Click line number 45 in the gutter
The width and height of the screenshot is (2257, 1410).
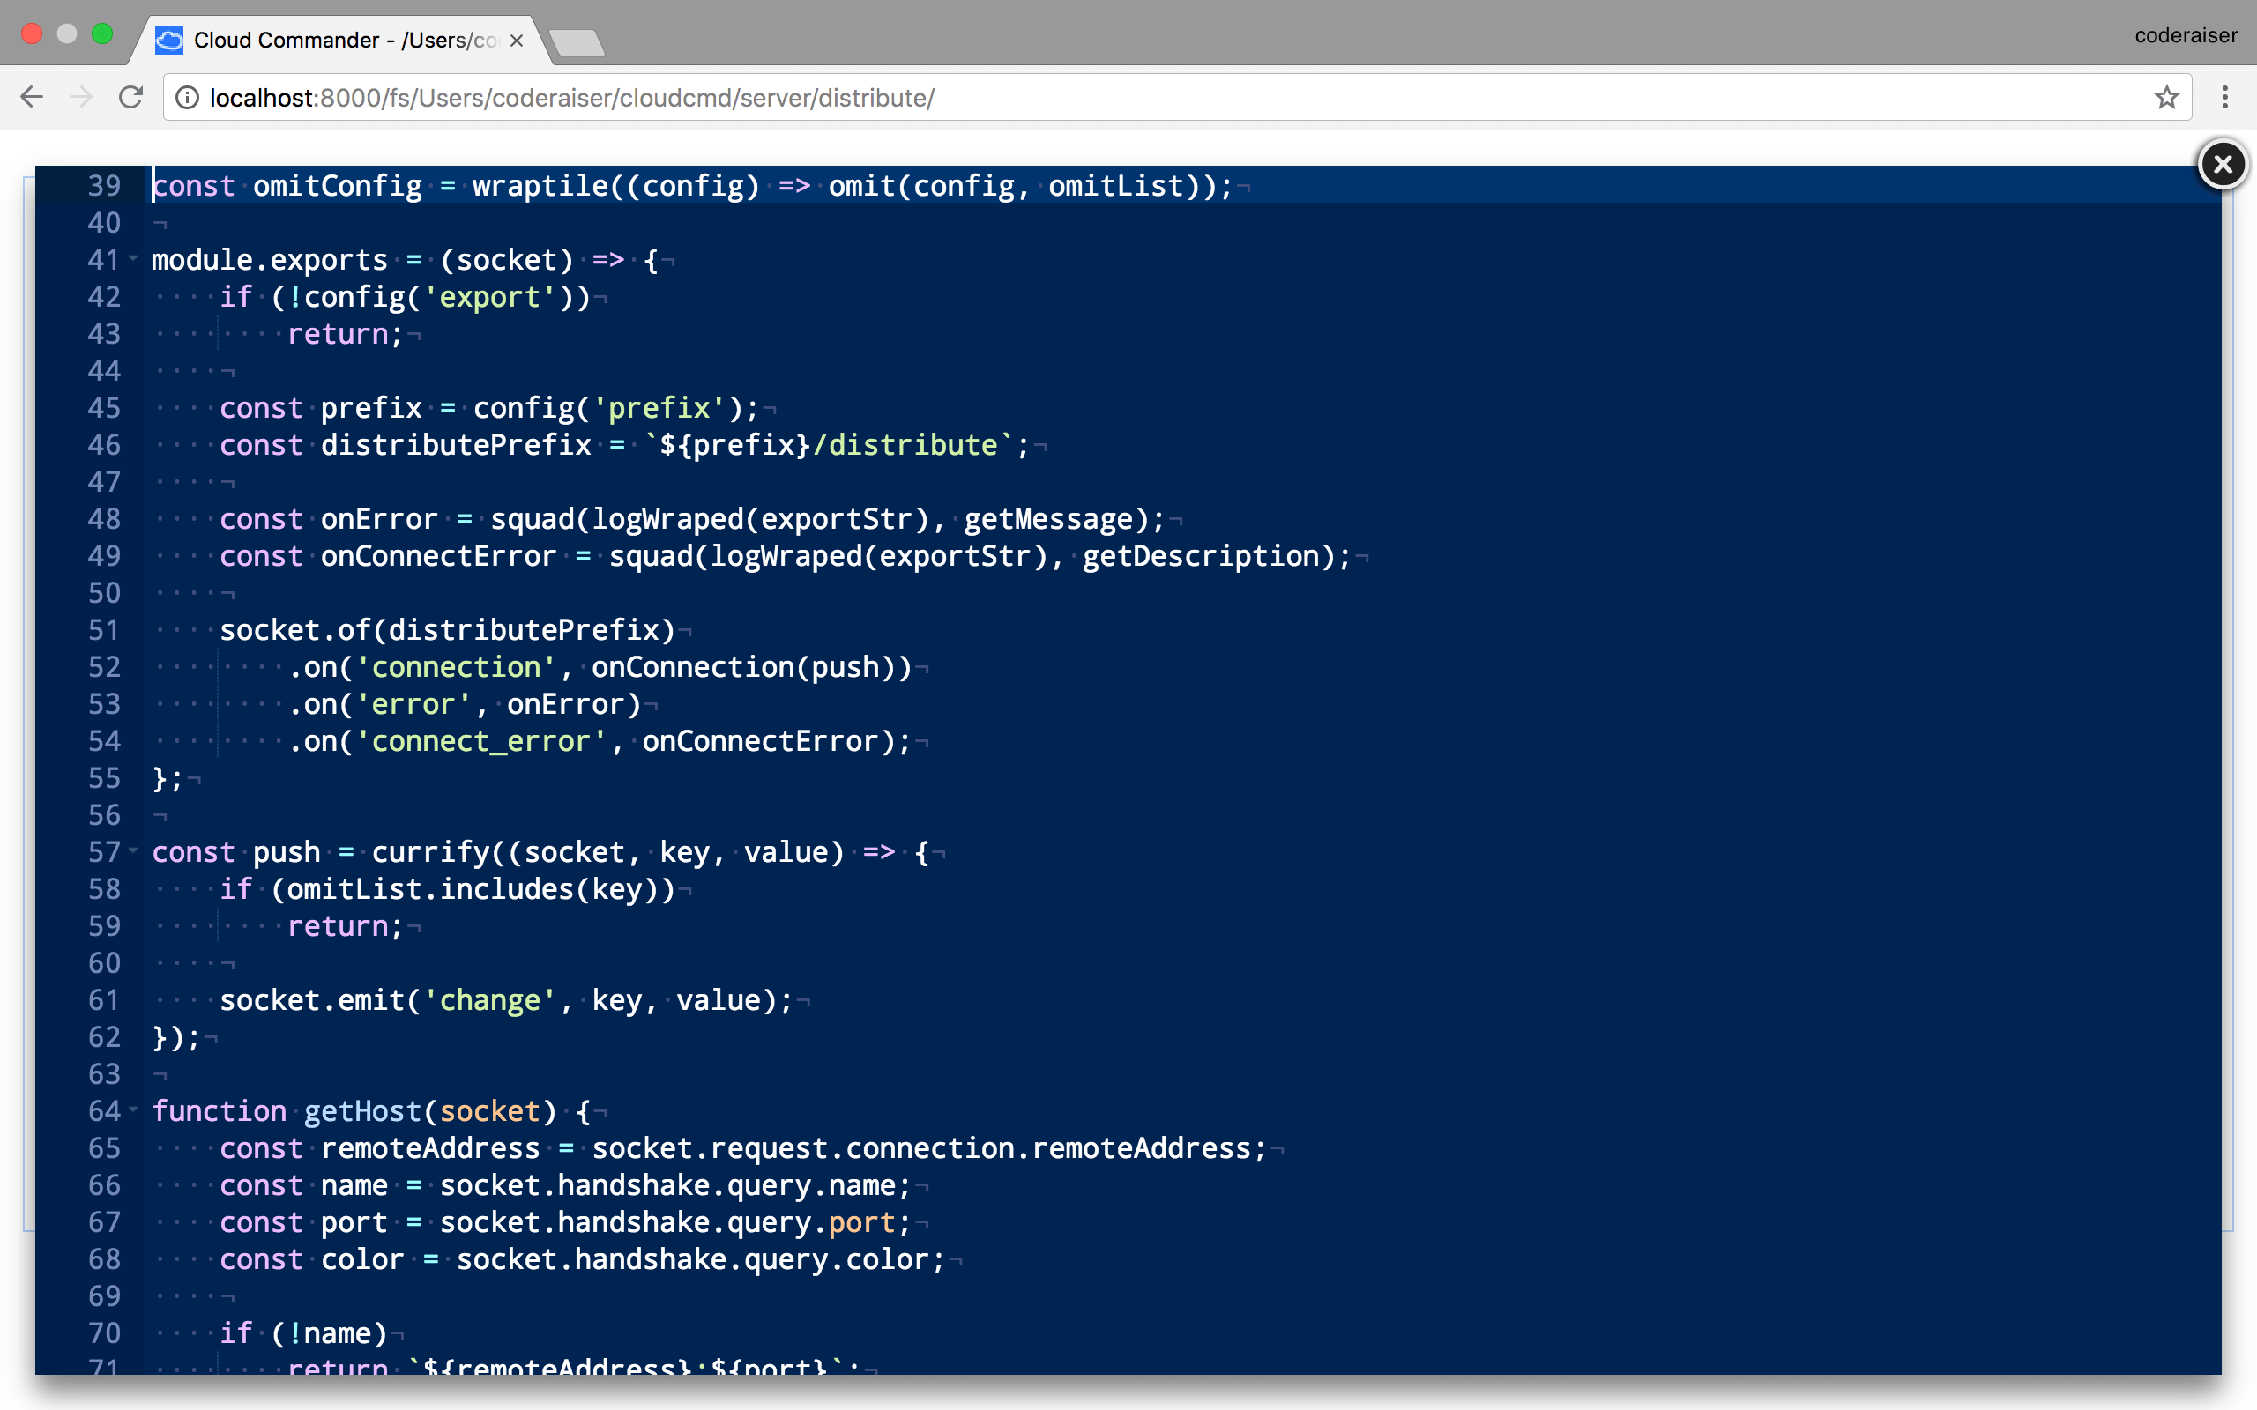(x=104, y=407)
